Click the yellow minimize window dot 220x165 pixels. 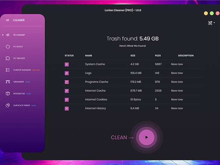pos(206,13)
